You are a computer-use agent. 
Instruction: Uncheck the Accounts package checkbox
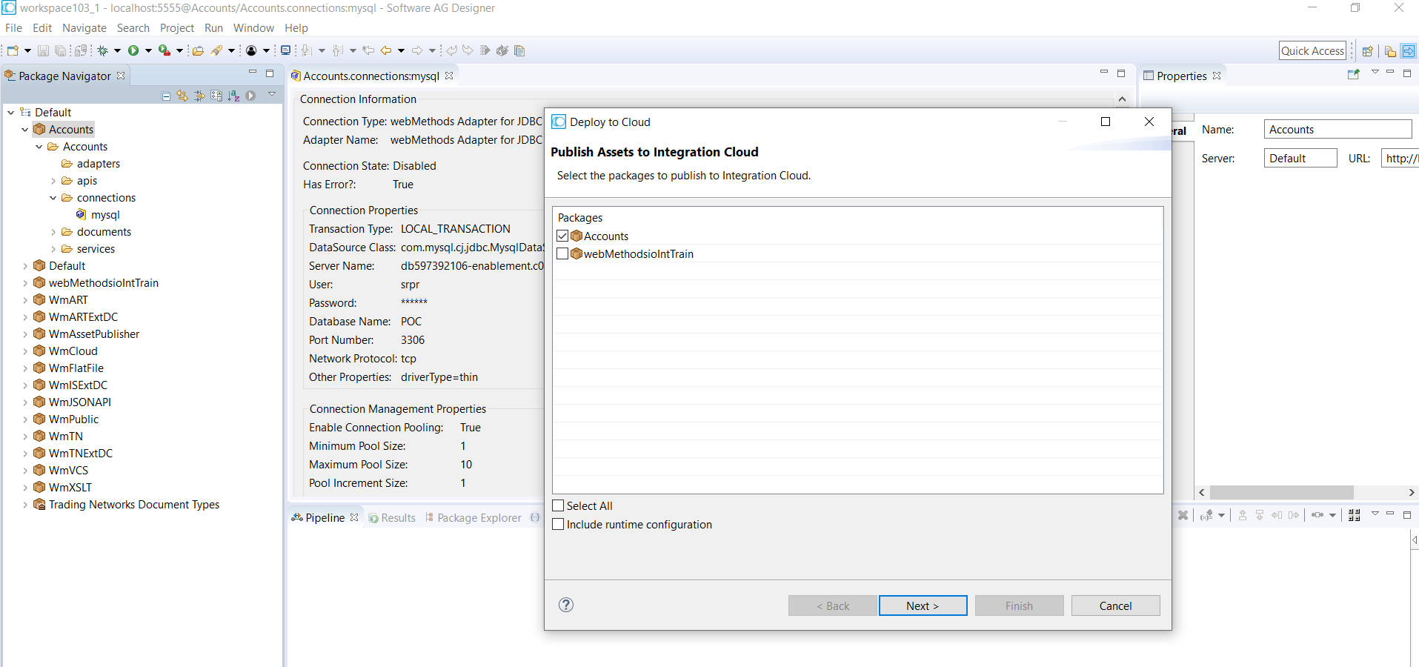coord(562,236)
